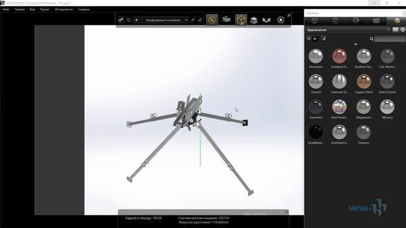Select the Cast Aluminum appearance ball
Image resolution: width=406 pixels, height=228 pixels.
click(388, 56)
